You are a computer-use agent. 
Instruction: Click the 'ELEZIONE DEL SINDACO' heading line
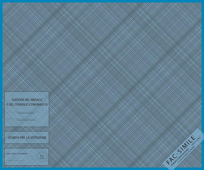pos(27,100)
